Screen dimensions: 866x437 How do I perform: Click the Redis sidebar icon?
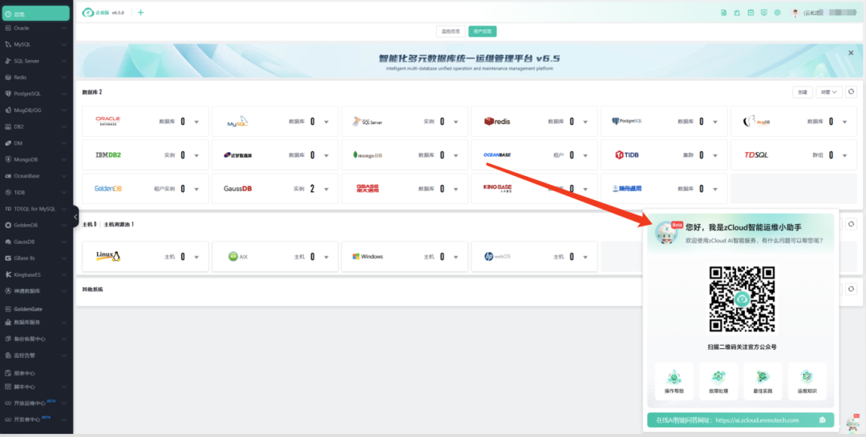(8, 78)
